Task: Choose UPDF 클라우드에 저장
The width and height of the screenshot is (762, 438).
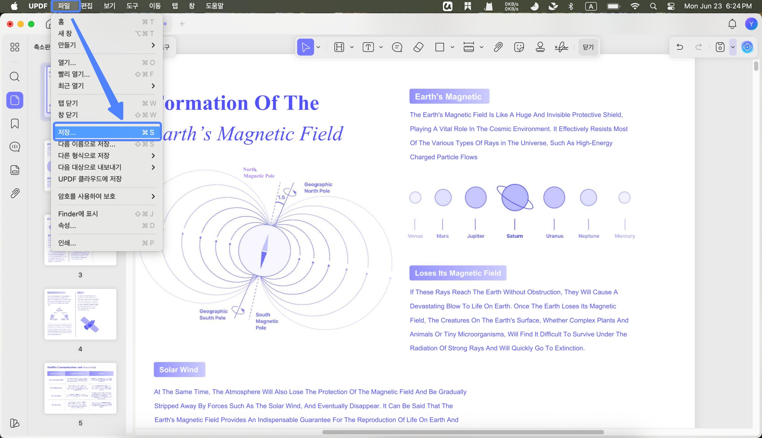Action: click(107, 179)
